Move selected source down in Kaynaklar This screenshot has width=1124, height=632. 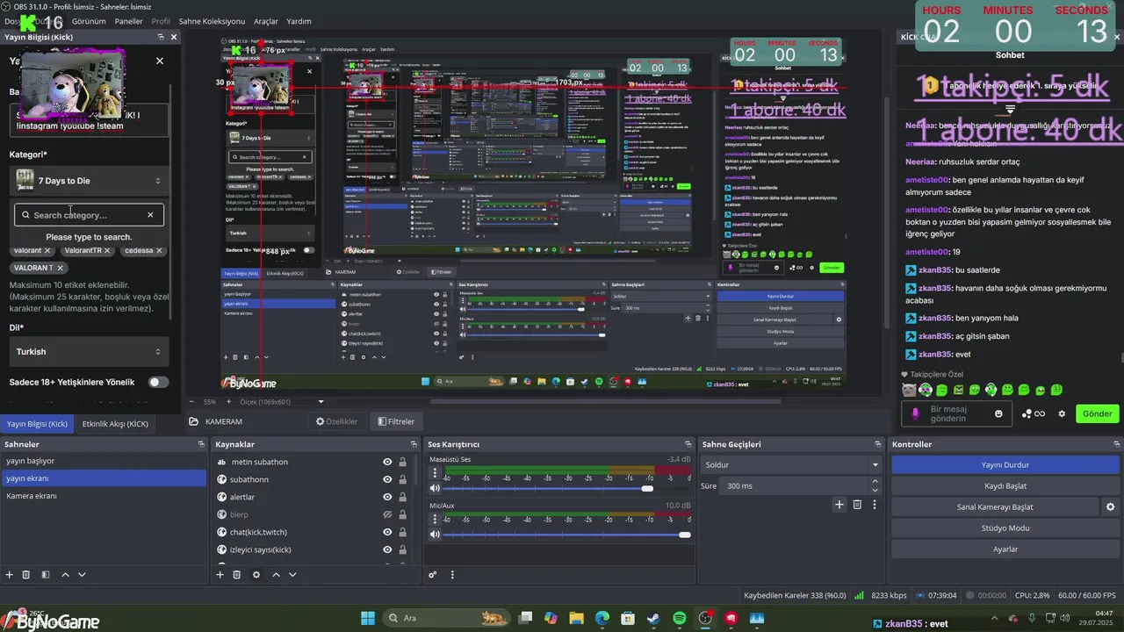coord(292,575)
